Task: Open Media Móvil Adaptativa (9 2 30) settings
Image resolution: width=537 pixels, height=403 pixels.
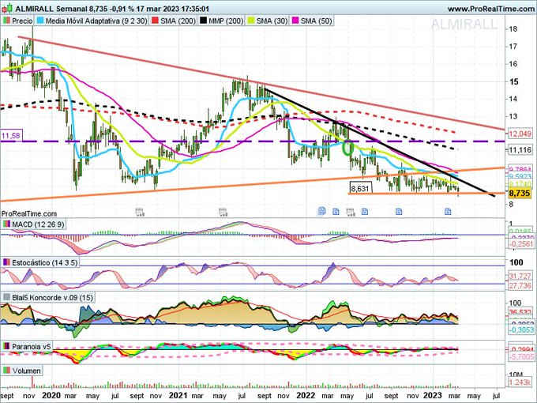Action: click(x=96, y=21)
